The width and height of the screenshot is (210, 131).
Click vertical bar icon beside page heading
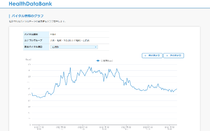[10, 16]
